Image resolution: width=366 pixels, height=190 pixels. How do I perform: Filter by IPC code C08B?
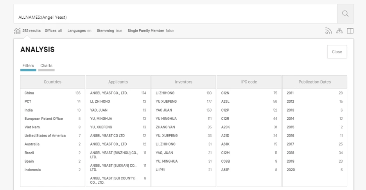(249, 161)
